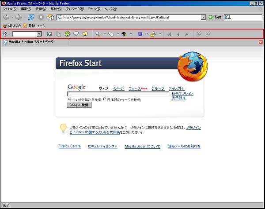265x209 pixels.
Task: Click the blue info circle icon
Action: click(x=140, y=34)
